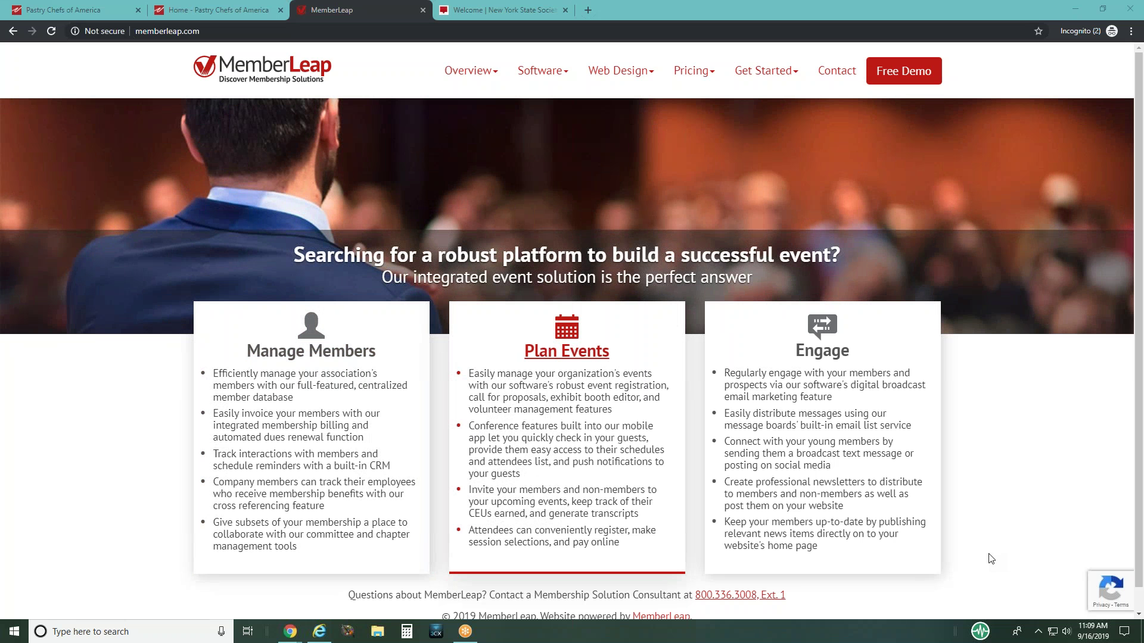This screenshot has height=643, width=1144.
Task: Reload the page with refresh icon
Action: click(51, 31)
